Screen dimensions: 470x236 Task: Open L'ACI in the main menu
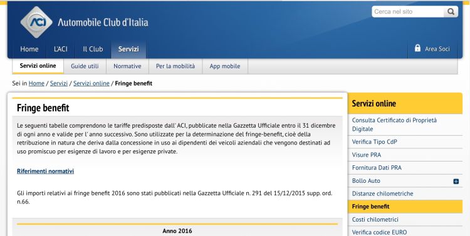pyautogui.click(x=61, y=49)
